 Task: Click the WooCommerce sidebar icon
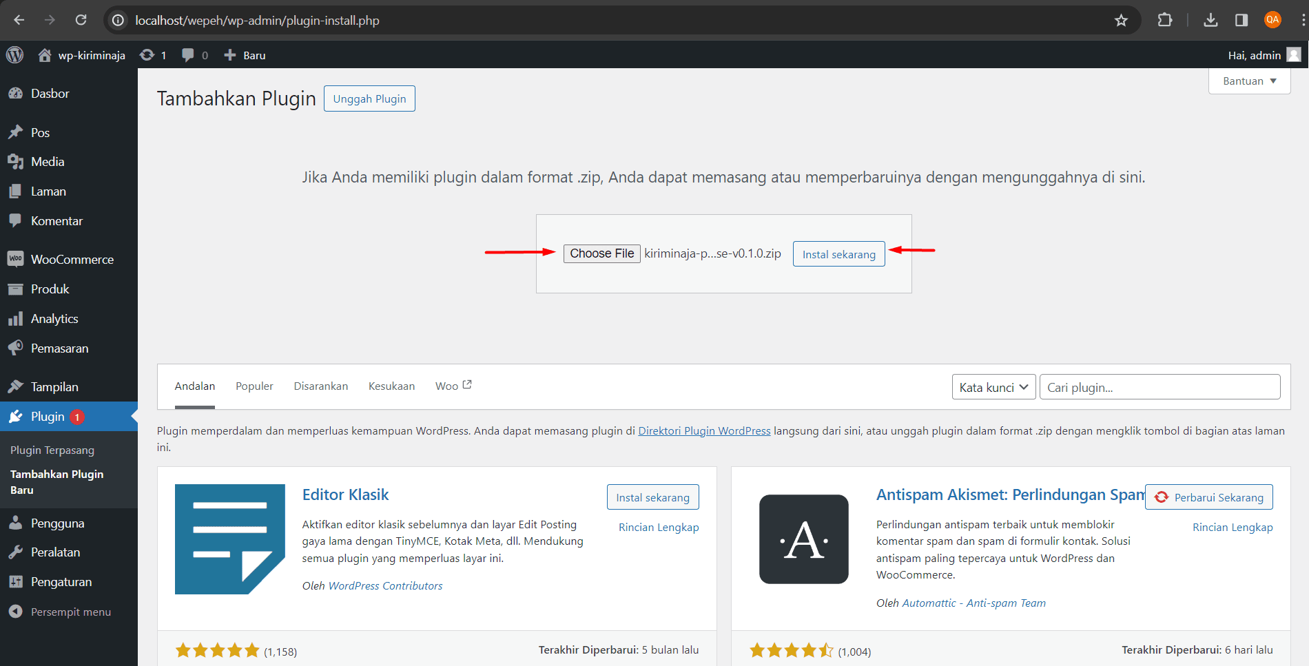pyautogui.click(x=17, y=259)
